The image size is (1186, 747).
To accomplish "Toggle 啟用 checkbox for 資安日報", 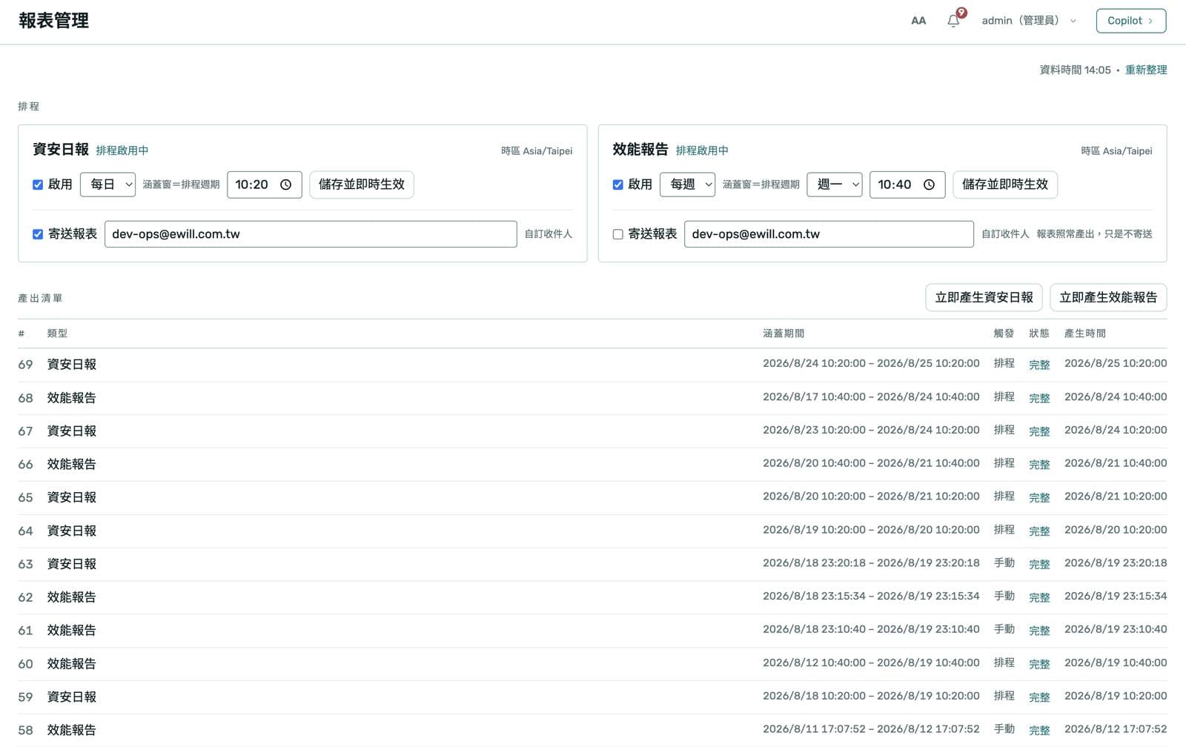I will tap(38, 185).
